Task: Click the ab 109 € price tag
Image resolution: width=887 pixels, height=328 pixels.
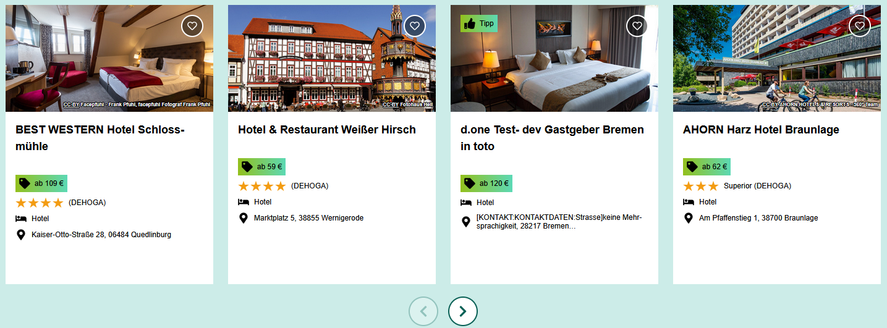Action: coord(41,183)
